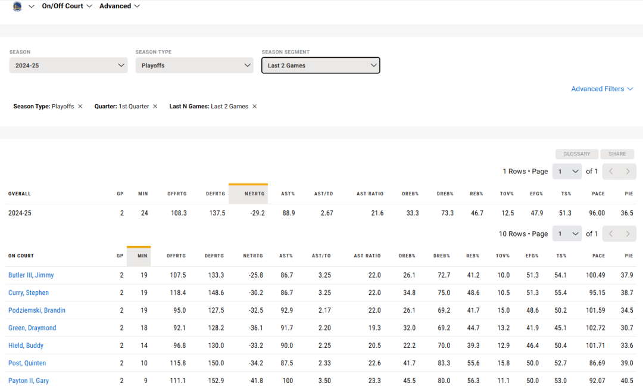Expand the team selector chevron beside the logo
643x389 pixels.
coord(31,6)
